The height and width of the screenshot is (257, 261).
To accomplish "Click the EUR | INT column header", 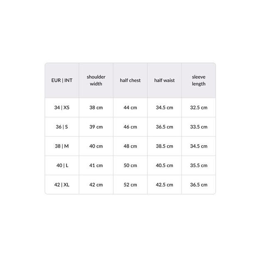I will point(62,80).
